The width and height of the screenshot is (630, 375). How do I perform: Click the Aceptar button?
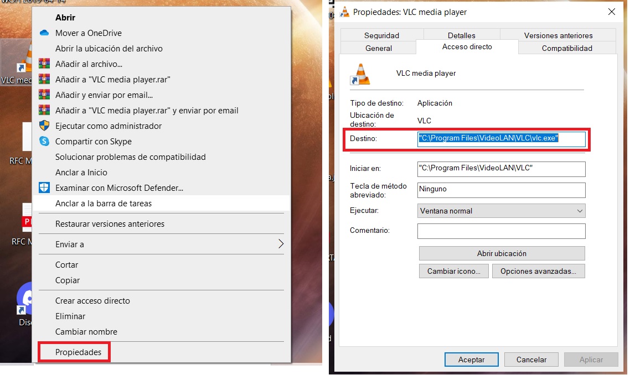tap(471, 360)
